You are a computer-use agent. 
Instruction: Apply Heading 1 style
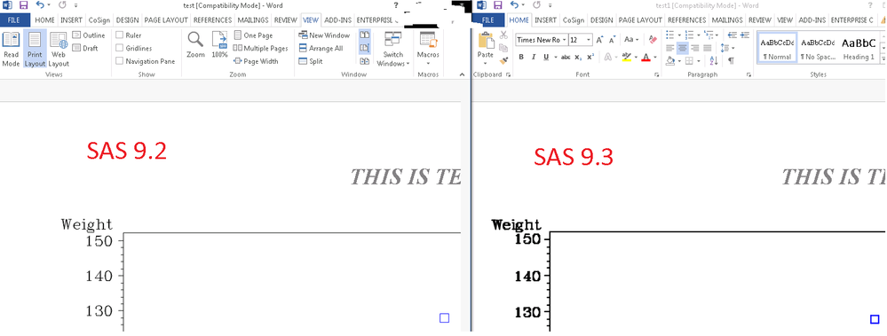click(x=859, y=48)
